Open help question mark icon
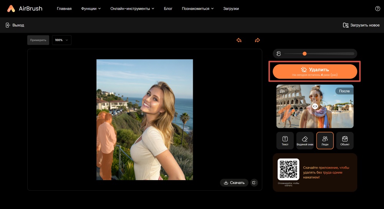This screenshot has height=209, width=384. pos(377,8)
